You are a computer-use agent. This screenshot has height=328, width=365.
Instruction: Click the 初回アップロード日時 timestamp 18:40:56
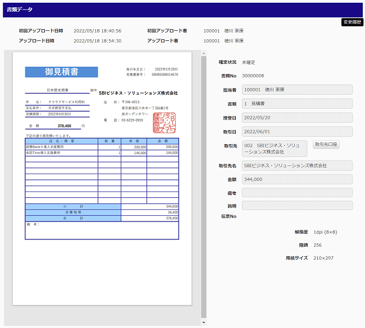(98, 31)
